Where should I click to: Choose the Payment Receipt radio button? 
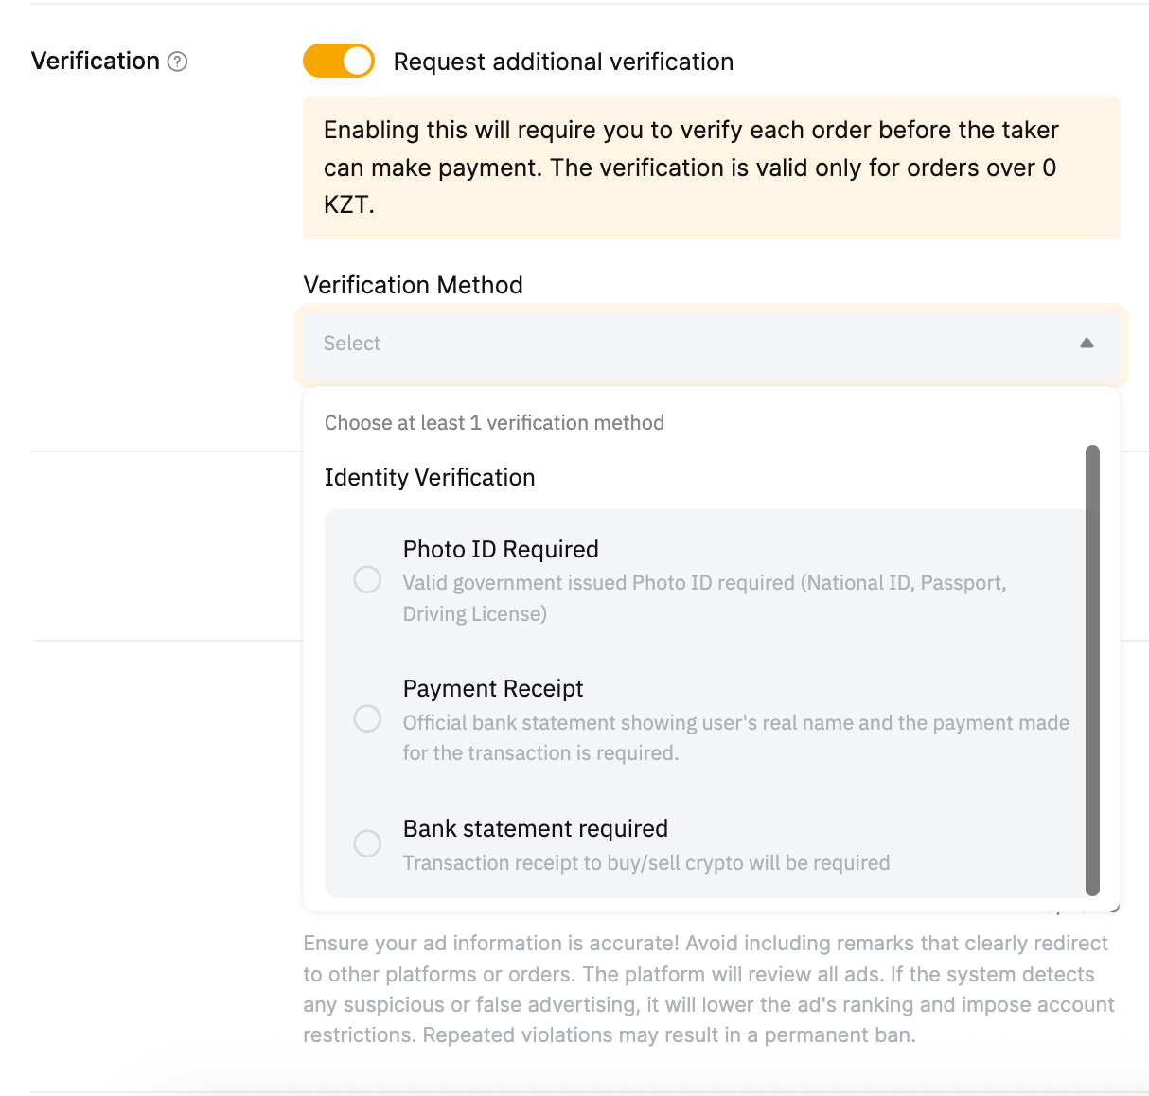[367, 718]
